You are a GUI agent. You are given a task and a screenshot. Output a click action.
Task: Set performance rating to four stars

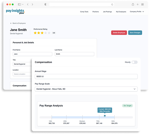click(x=46, y=33)
